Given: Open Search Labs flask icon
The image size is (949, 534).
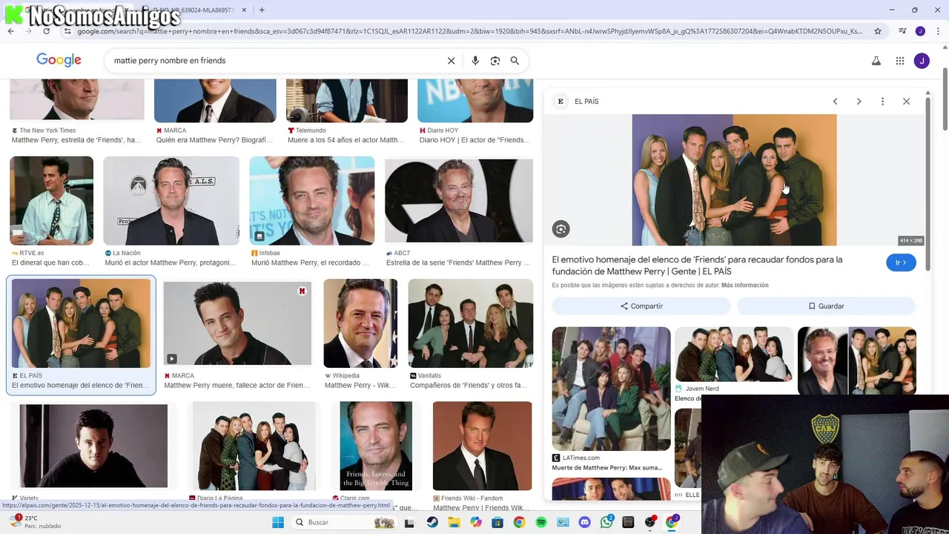Looking at the screenshot, I should click(x=876, y=61).
